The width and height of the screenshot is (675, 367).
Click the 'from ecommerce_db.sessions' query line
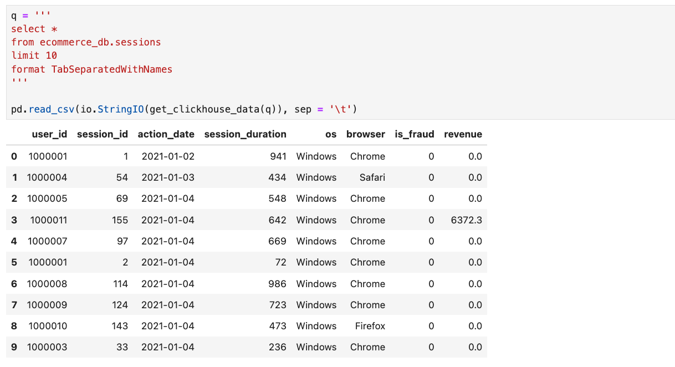[x=86, y=42]
